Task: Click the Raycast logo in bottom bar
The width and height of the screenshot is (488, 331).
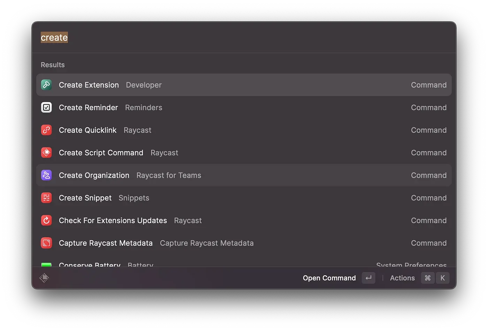Action: tap(44, 278)
